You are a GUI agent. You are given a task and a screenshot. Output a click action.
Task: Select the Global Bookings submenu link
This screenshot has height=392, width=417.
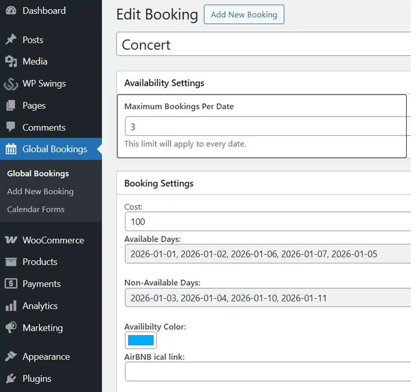[38, 173]
